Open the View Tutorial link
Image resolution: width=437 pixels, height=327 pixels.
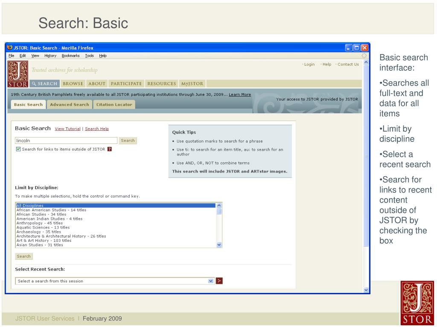click(67, 129)
